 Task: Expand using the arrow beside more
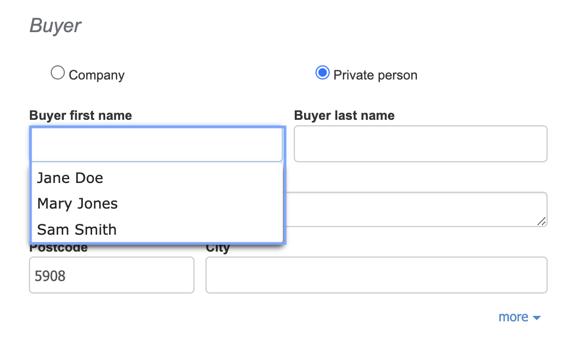536,318
